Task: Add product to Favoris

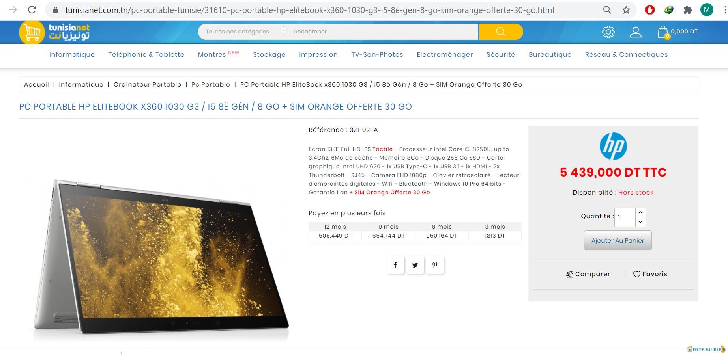Action: (x=650, y=274)
